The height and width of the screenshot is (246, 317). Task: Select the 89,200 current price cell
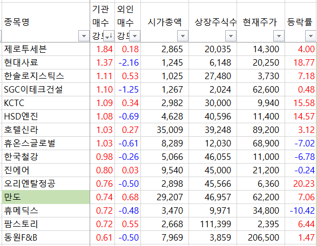click(261, 130)
